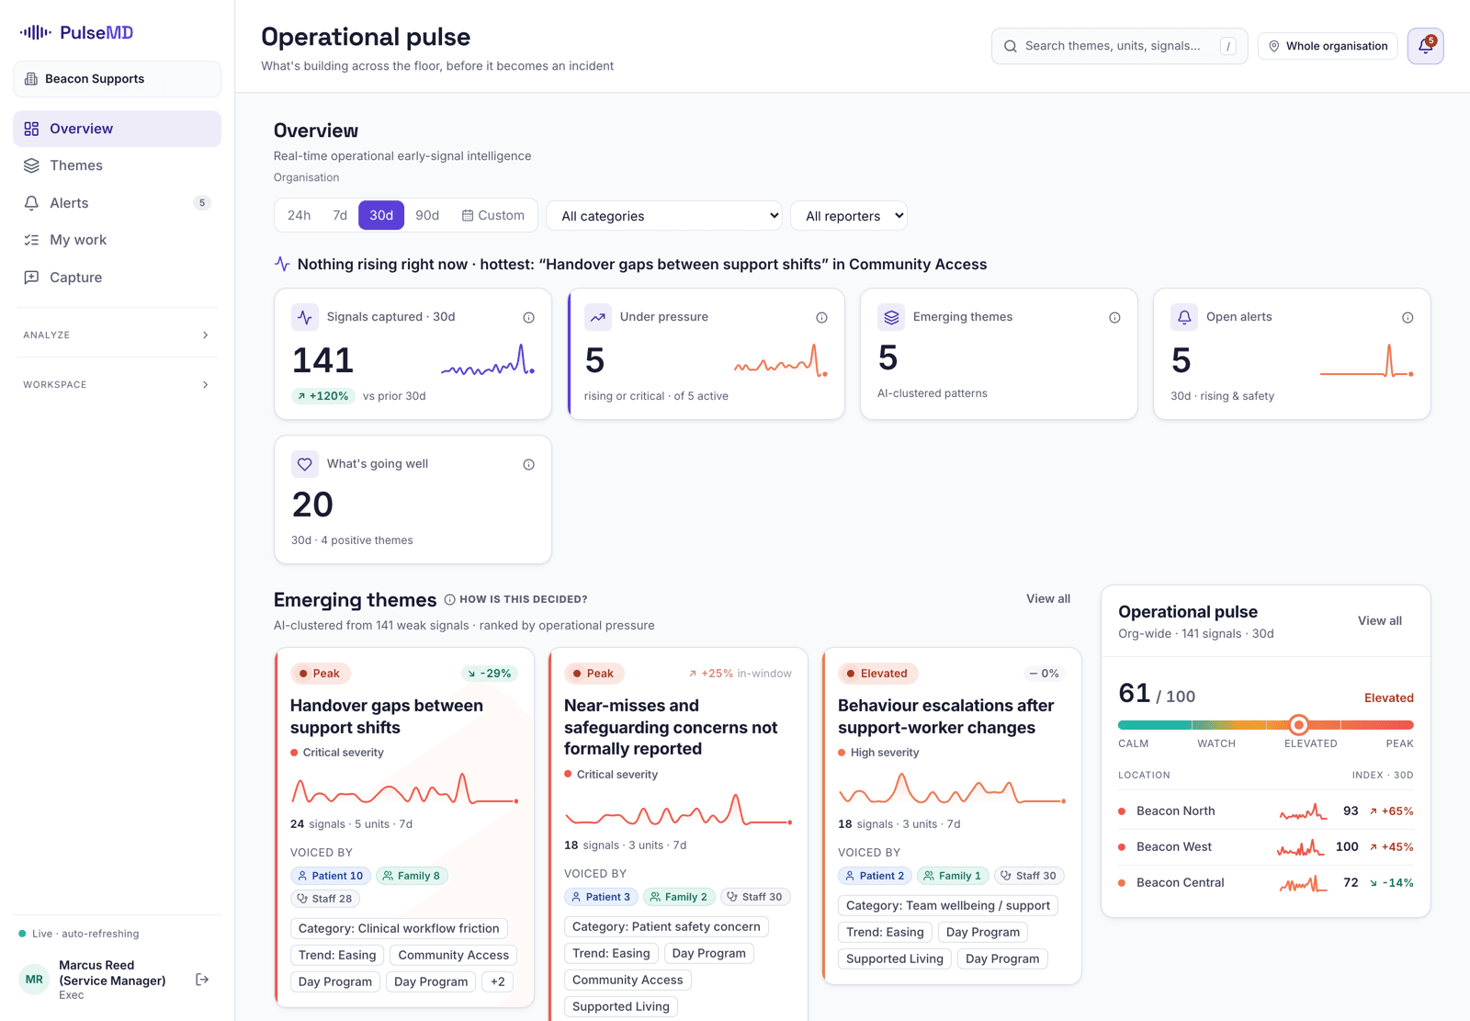Choose the Custom date range option
This screenshot has height=1021, width=1470.
(x=493, y=215)
